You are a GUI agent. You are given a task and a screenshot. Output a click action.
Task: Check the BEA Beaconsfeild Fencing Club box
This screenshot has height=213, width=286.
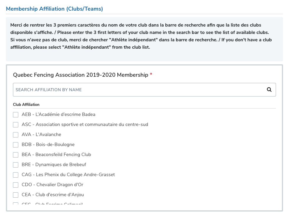click(16, 155)
